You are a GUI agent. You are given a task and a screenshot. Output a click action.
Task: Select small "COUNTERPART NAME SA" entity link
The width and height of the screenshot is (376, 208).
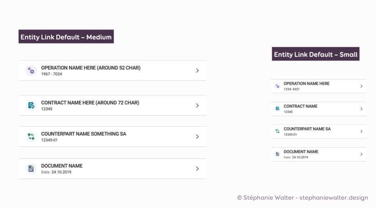pos(307,129)
